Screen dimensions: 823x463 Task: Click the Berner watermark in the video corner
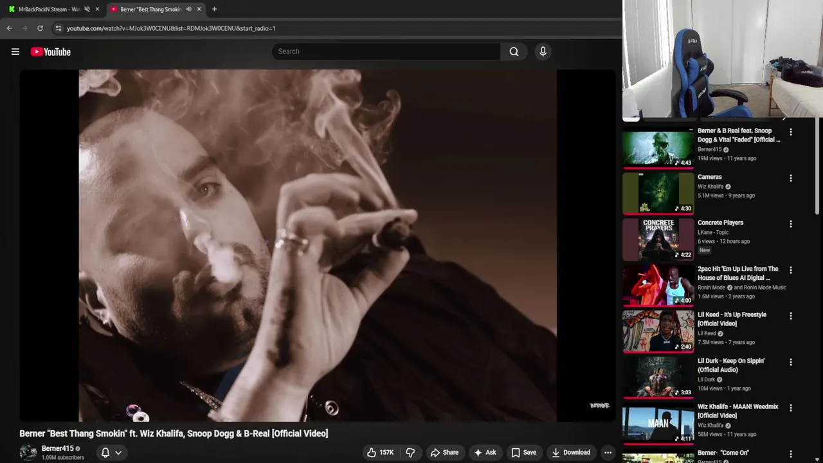pos(599,406)
